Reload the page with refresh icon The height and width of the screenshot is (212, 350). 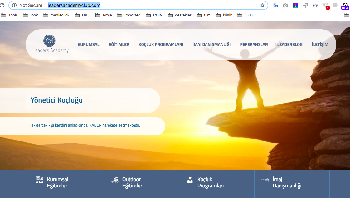click(x=2, y=5)
